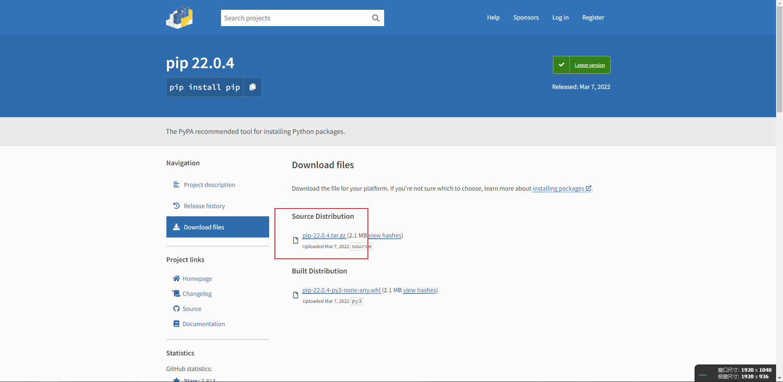Click the green checkmark latest version icon
783x382 pixels.
point(561,65)
